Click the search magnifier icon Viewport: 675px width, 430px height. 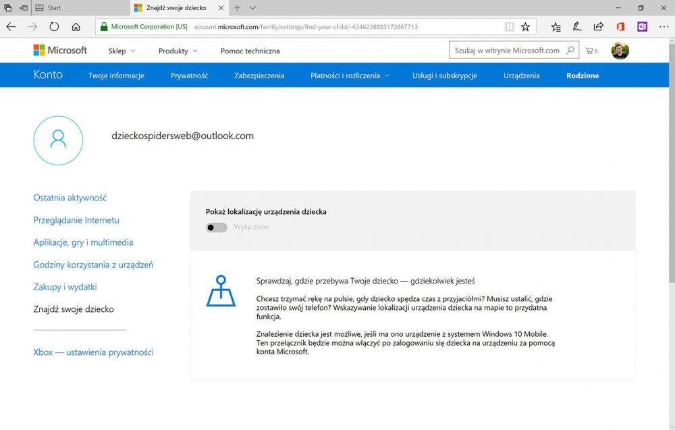(x=570, y=51)
